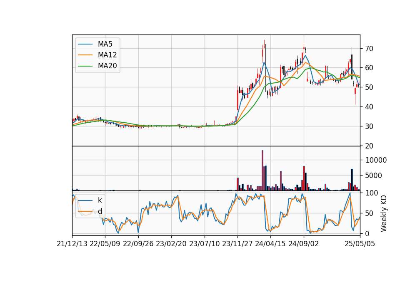Click the d legend label
The image size is (400, 287).
coord(100,211)
